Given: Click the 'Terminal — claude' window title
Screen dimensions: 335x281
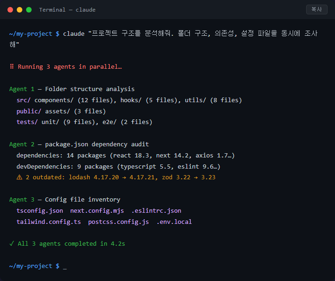Looking at the screenshot, I should coord(67,10).
